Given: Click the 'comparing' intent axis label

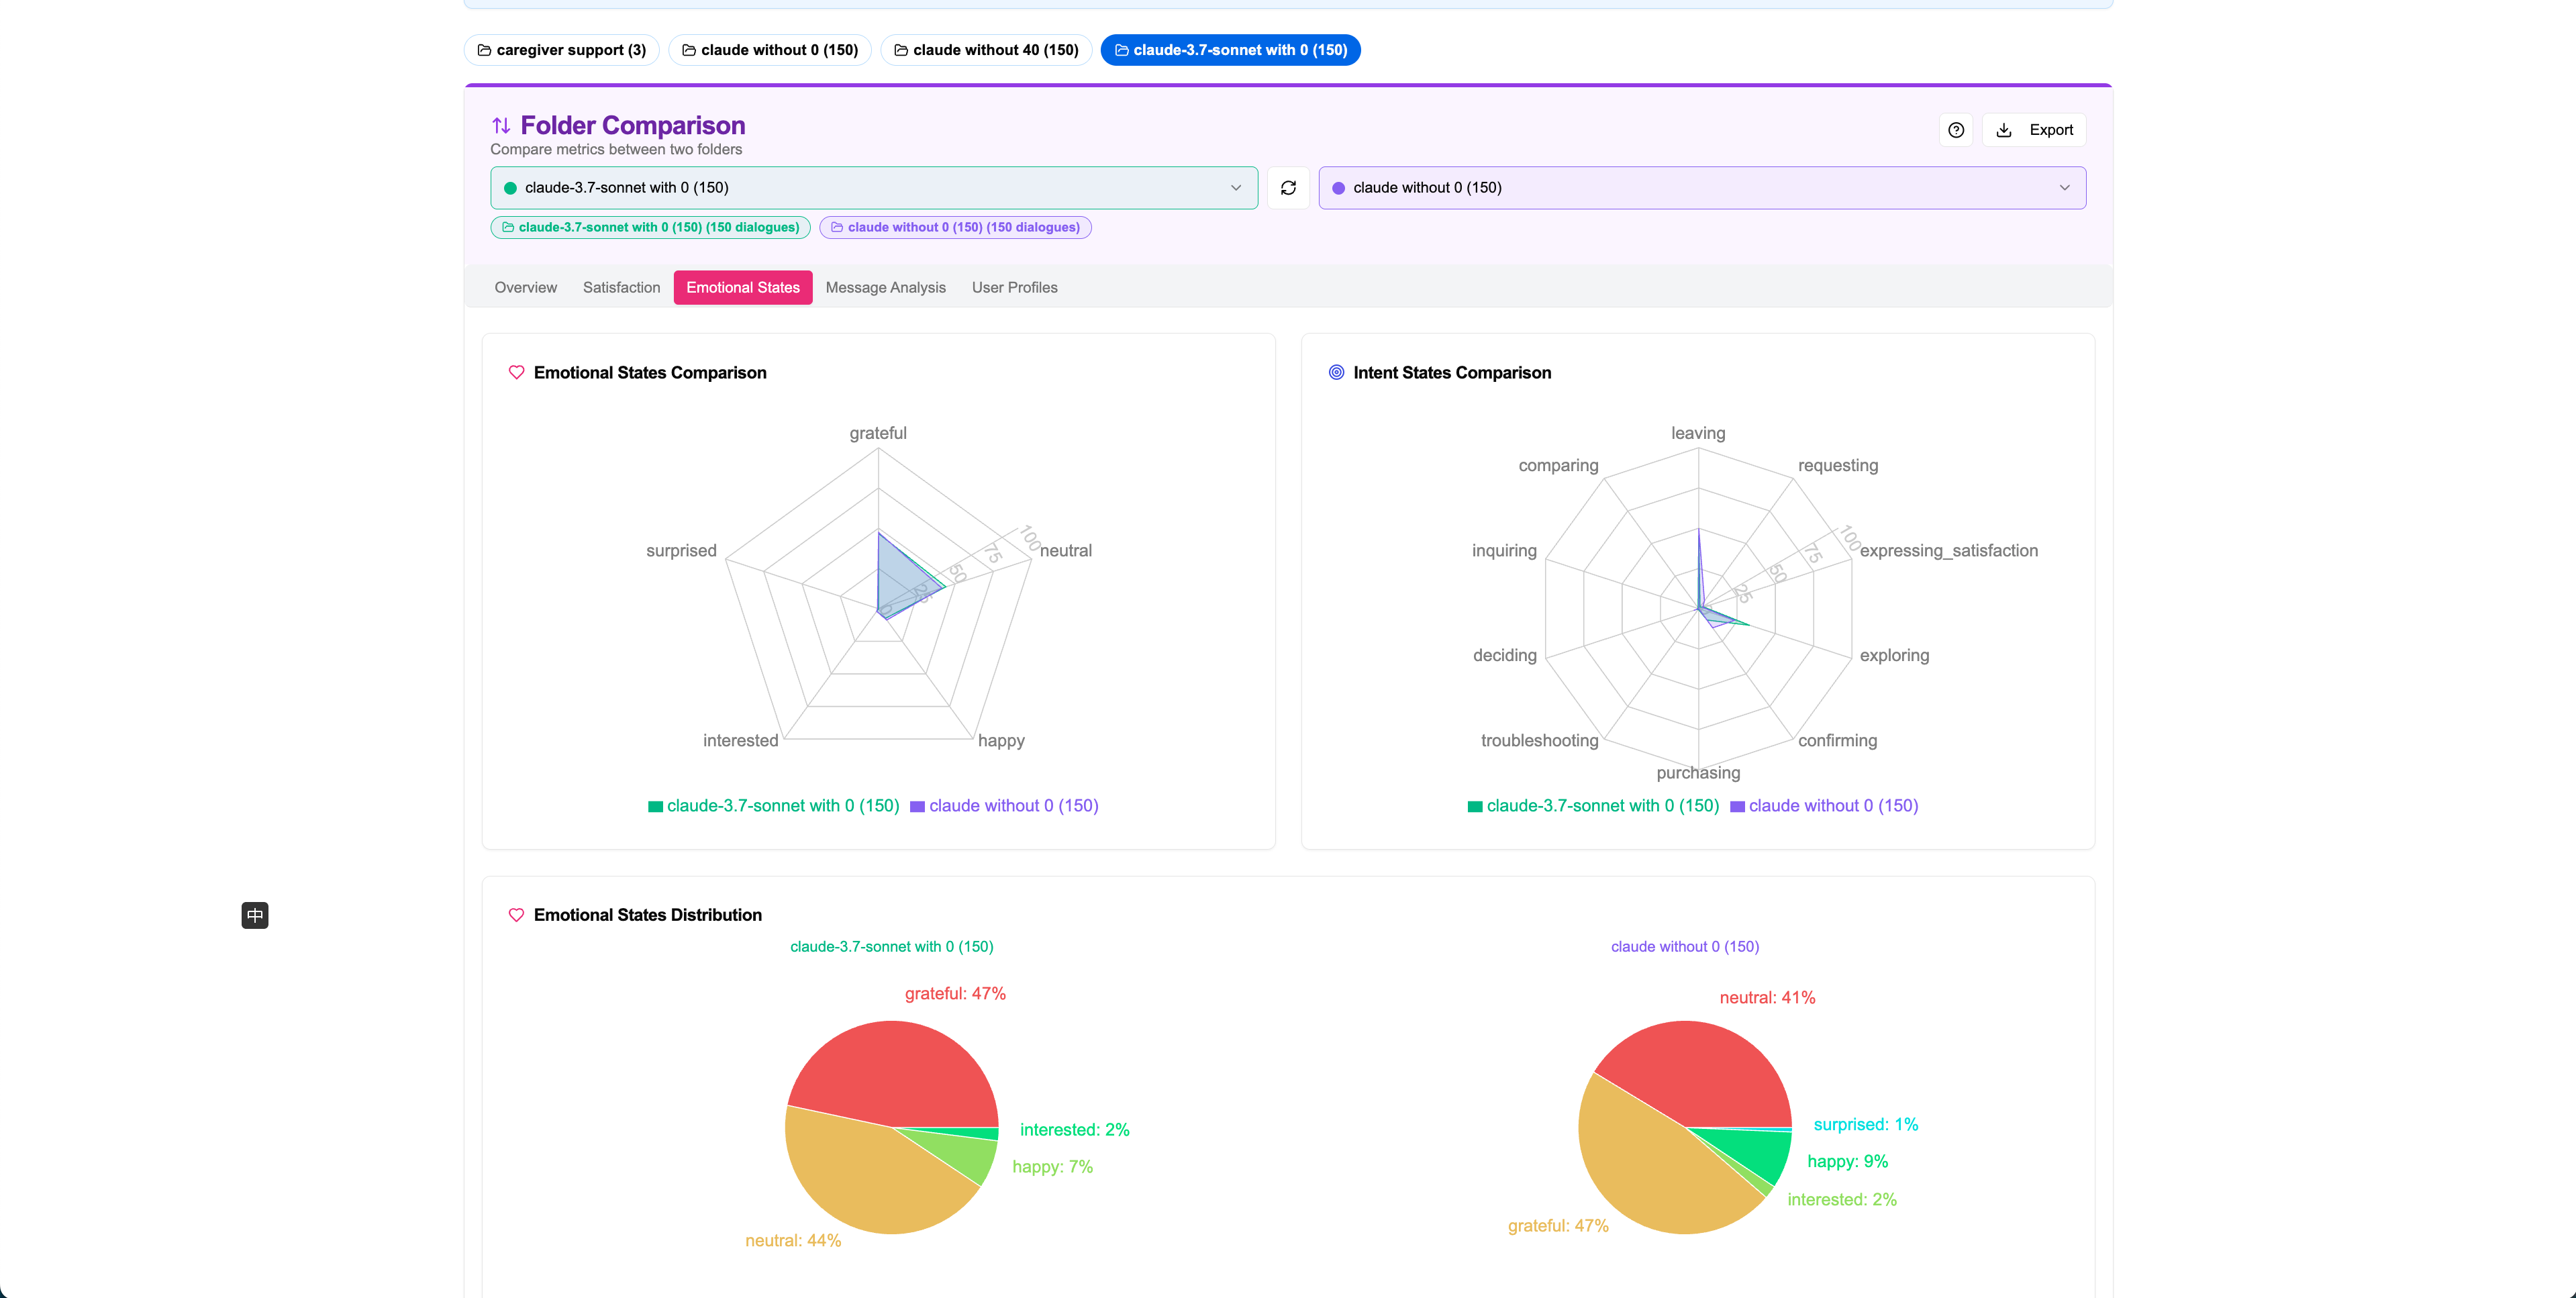Looking at the screenshot, I should pyautogui.click(x=1558, y=466).
